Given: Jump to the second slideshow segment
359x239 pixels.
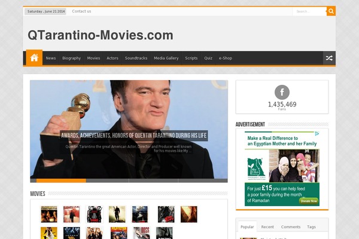Looking at the screenshot, I should [x=107, y=180].
